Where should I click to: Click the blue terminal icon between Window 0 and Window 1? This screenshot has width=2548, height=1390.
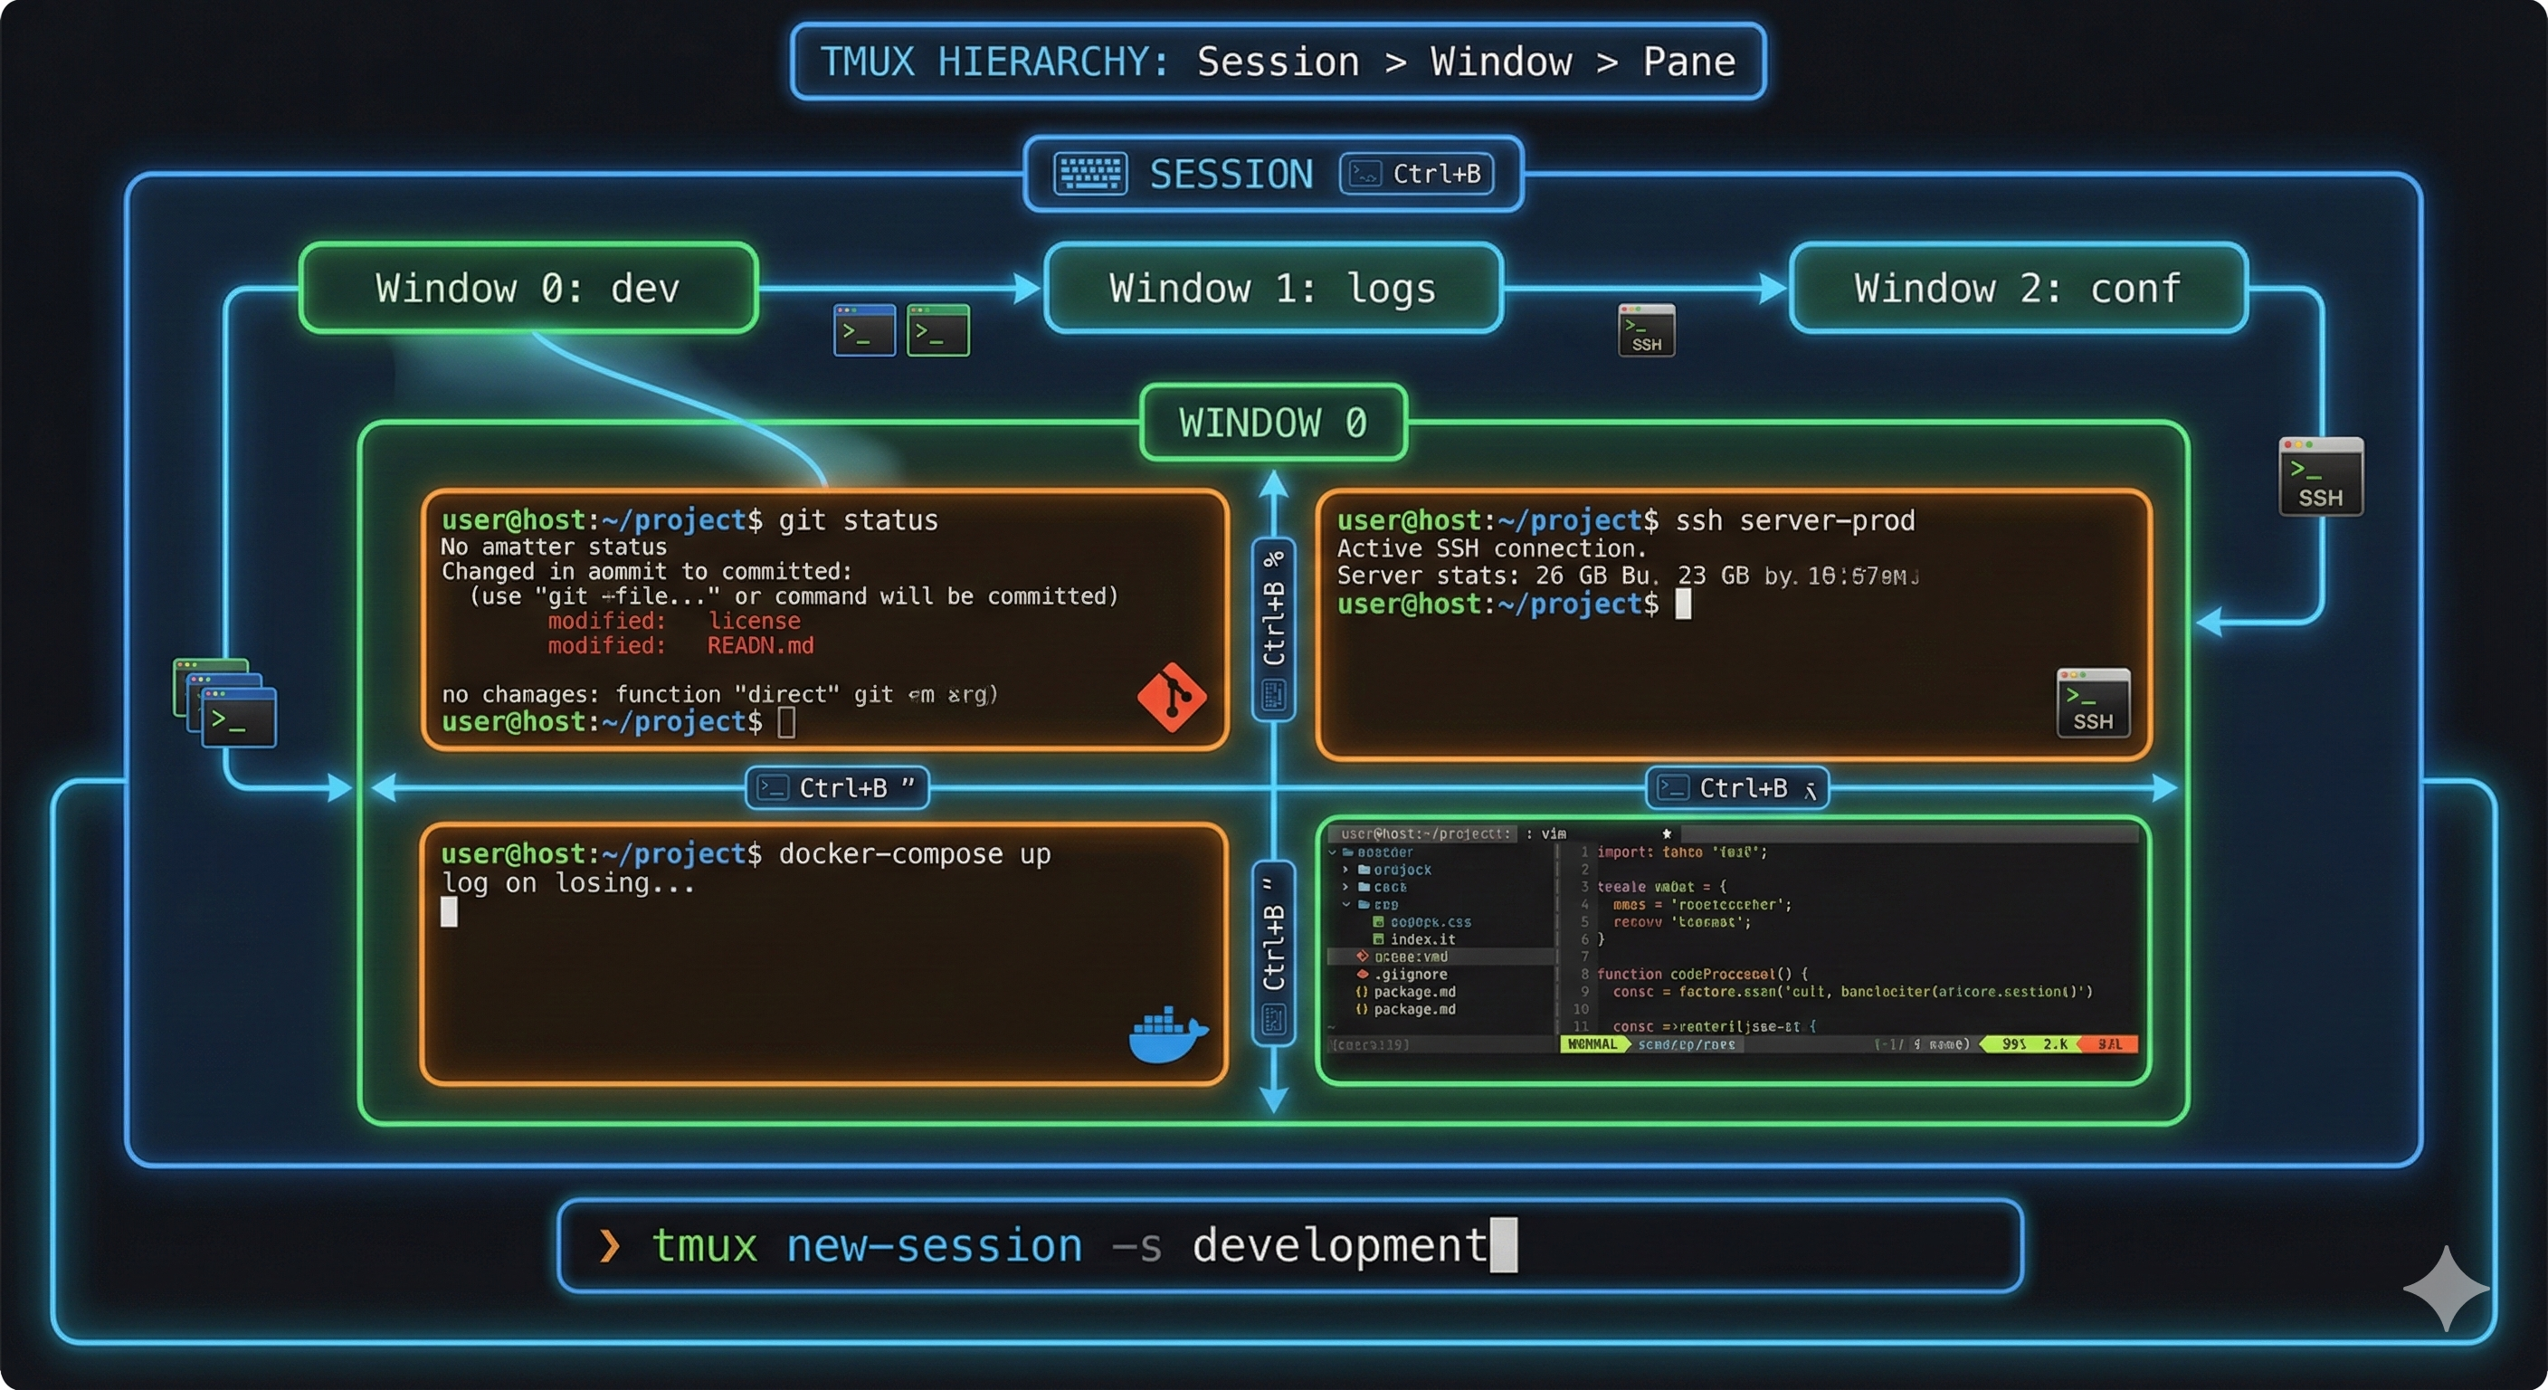coord(862,330)
